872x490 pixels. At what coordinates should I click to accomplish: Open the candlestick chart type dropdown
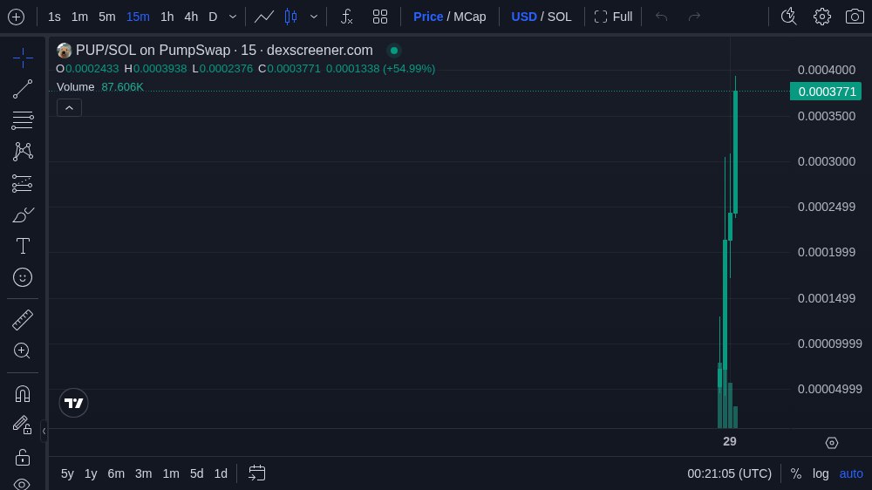314,17
